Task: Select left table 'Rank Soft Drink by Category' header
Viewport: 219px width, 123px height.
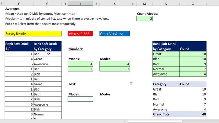Action: pos(47,46)
